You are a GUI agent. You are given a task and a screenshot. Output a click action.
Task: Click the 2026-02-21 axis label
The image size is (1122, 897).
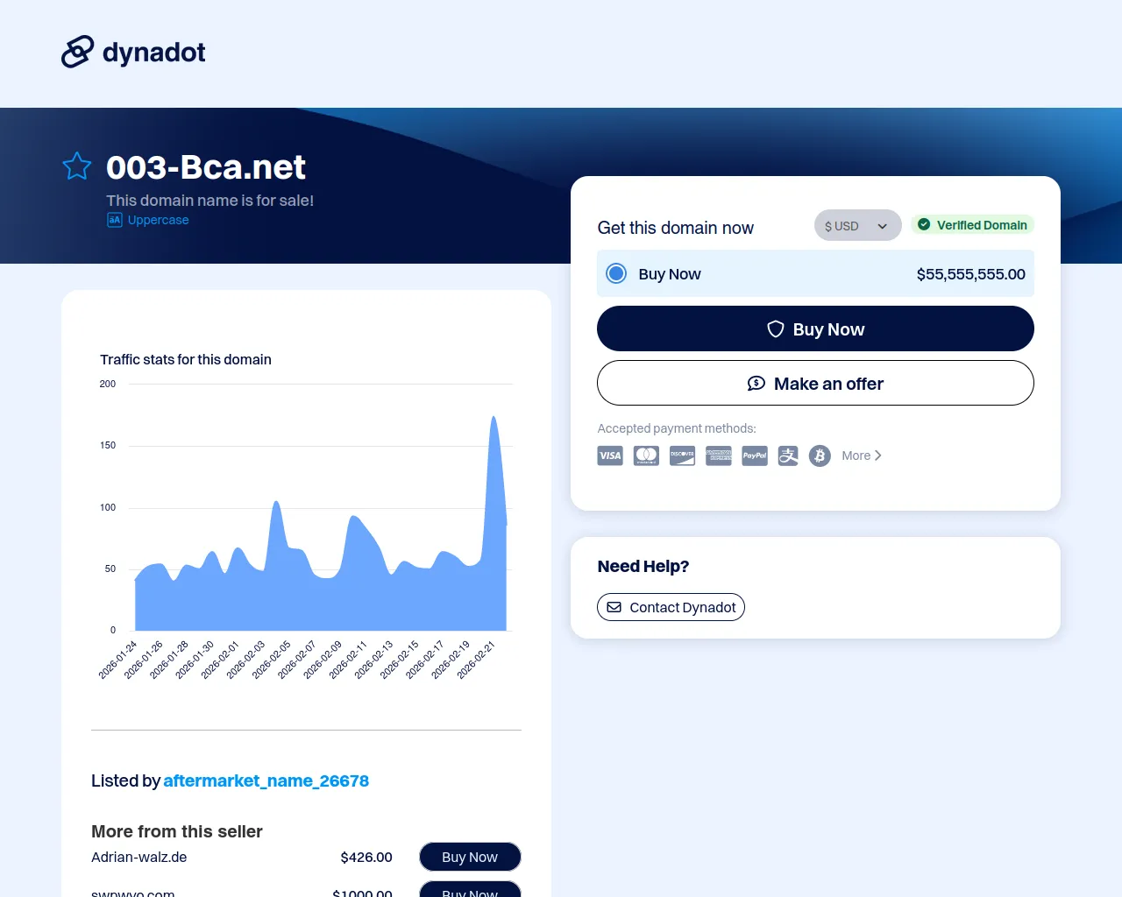tap(477, 659)
